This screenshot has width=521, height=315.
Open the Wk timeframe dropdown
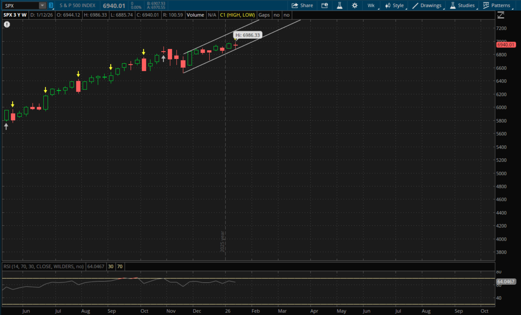(x=371, y=6)
